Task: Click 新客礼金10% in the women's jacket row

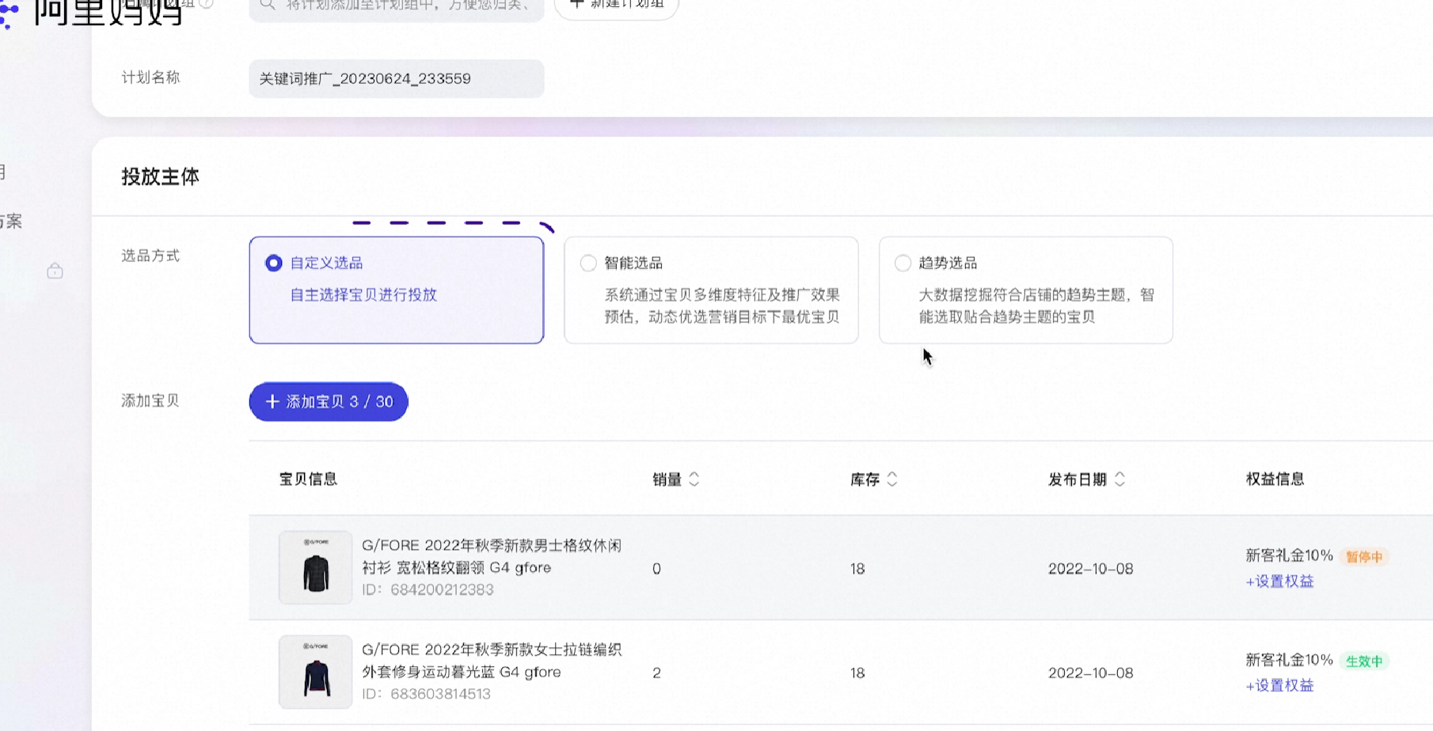Action: (x=1289, y=660)
